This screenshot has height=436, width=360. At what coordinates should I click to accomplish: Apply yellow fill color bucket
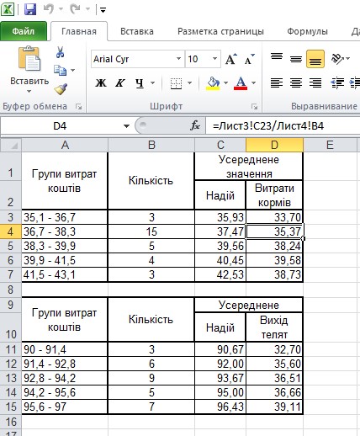(213, 83)
